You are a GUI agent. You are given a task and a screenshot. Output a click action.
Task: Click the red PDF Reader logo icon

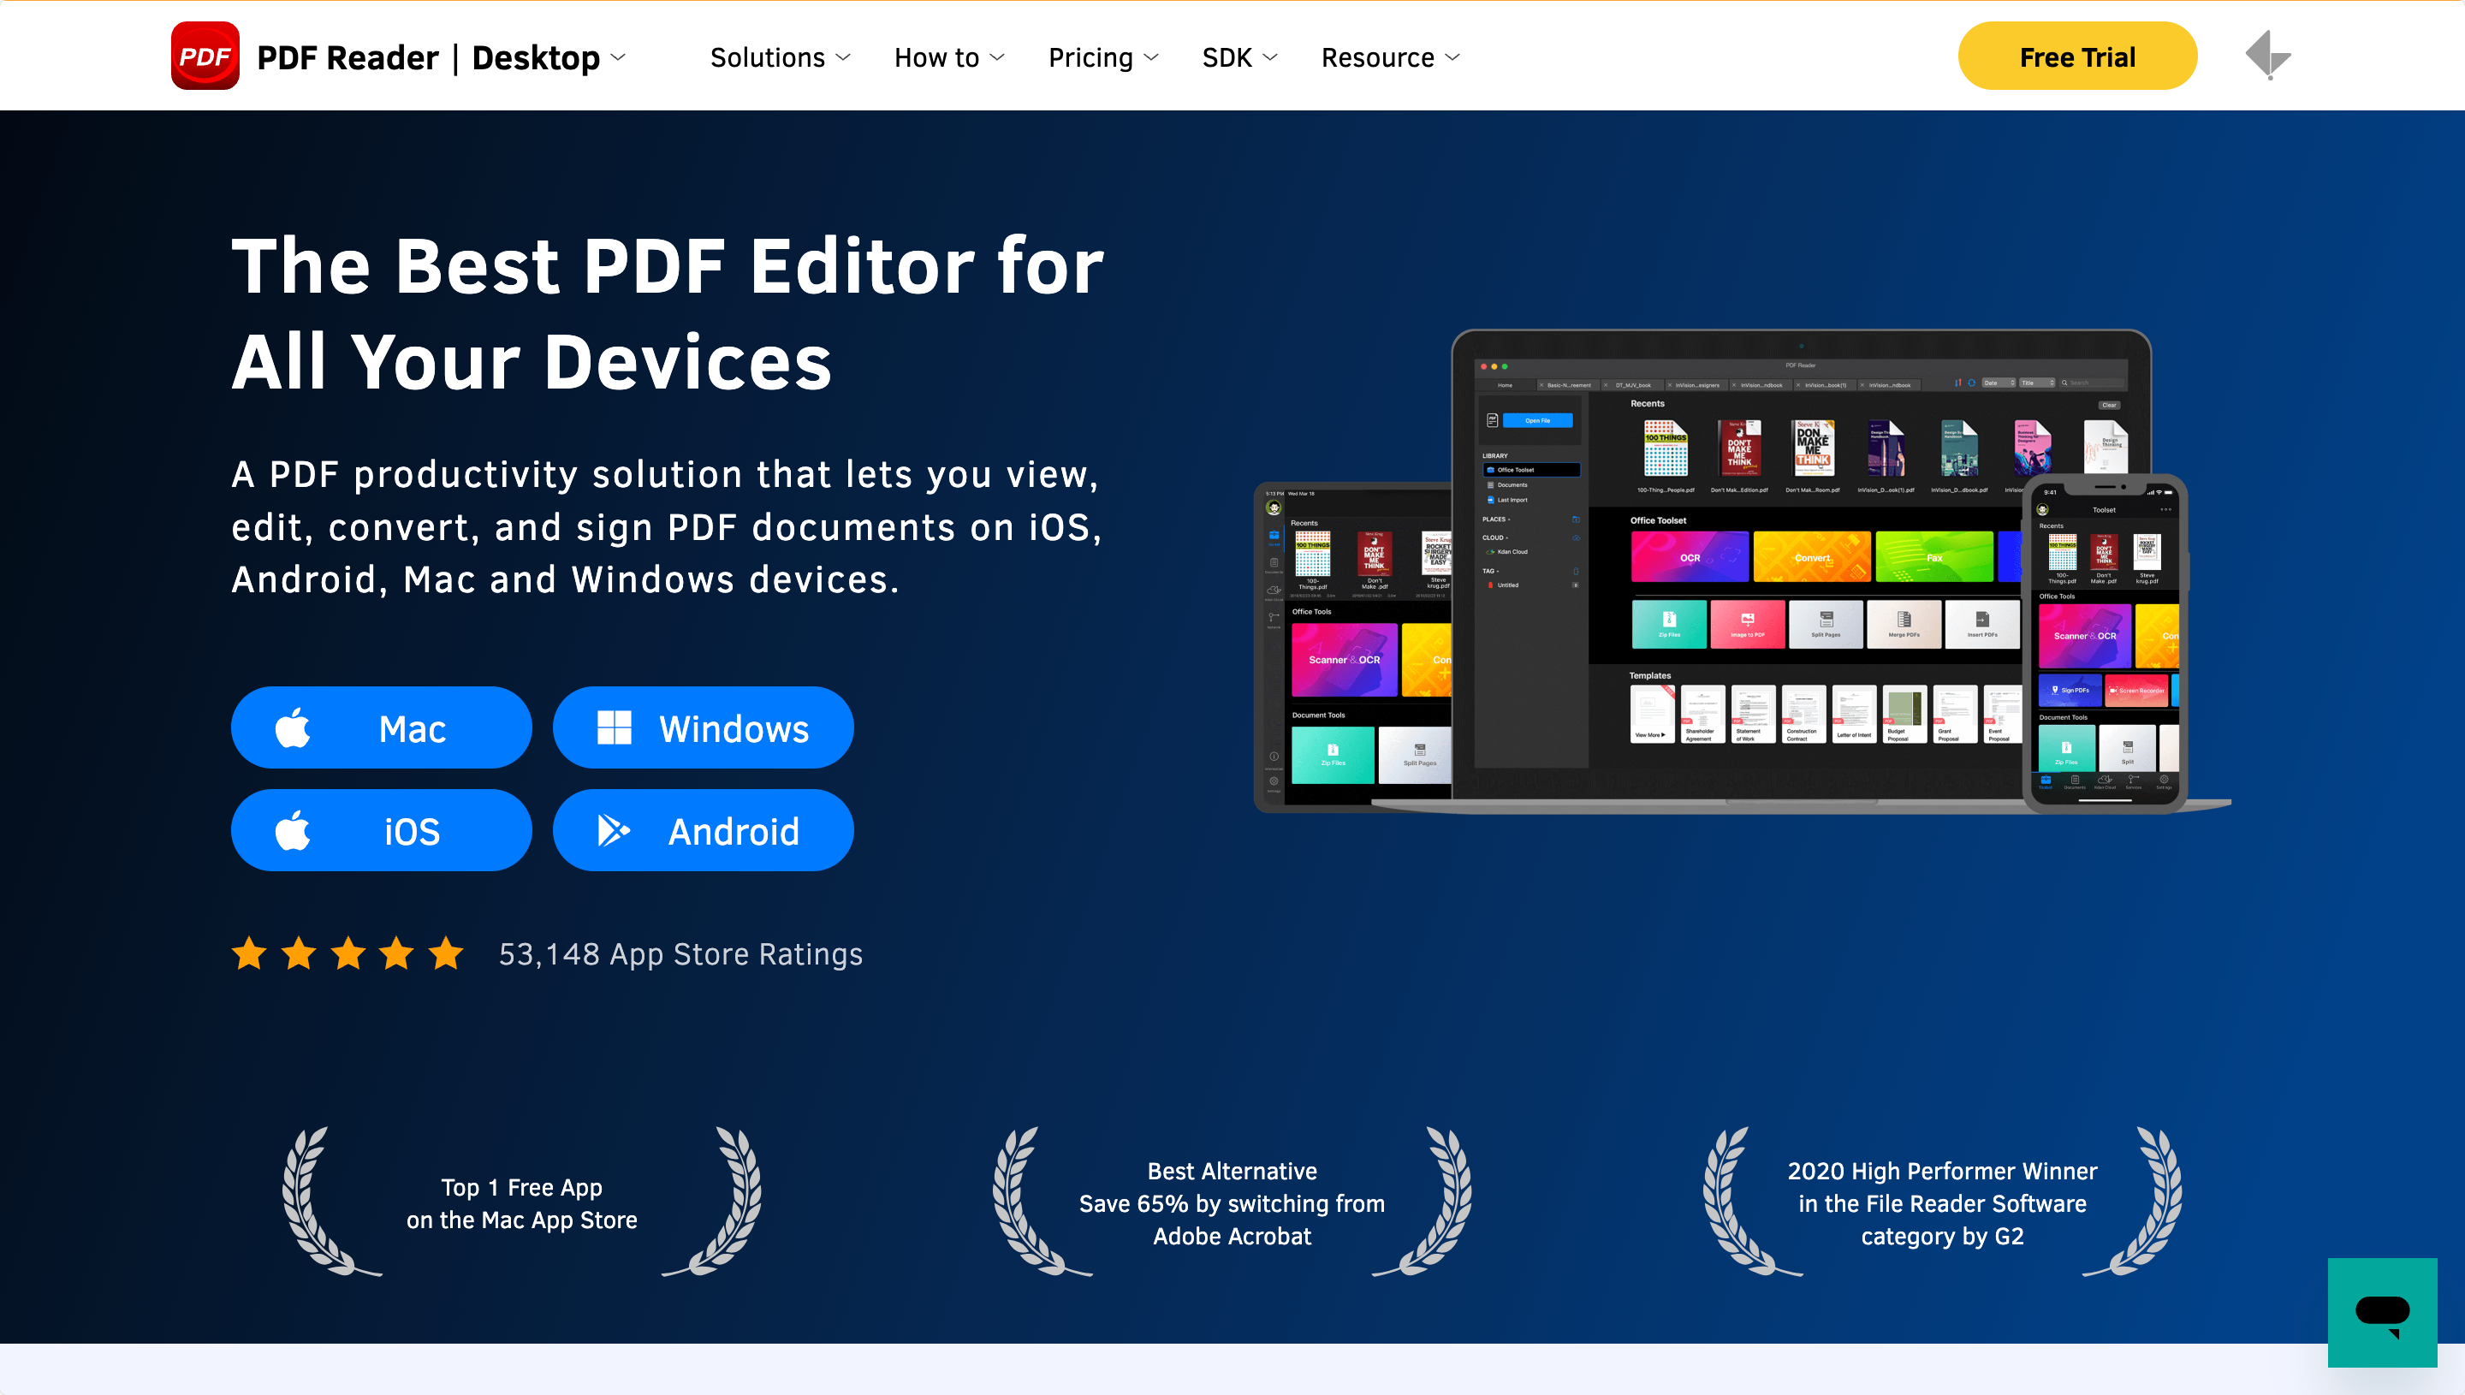point(205,56)
